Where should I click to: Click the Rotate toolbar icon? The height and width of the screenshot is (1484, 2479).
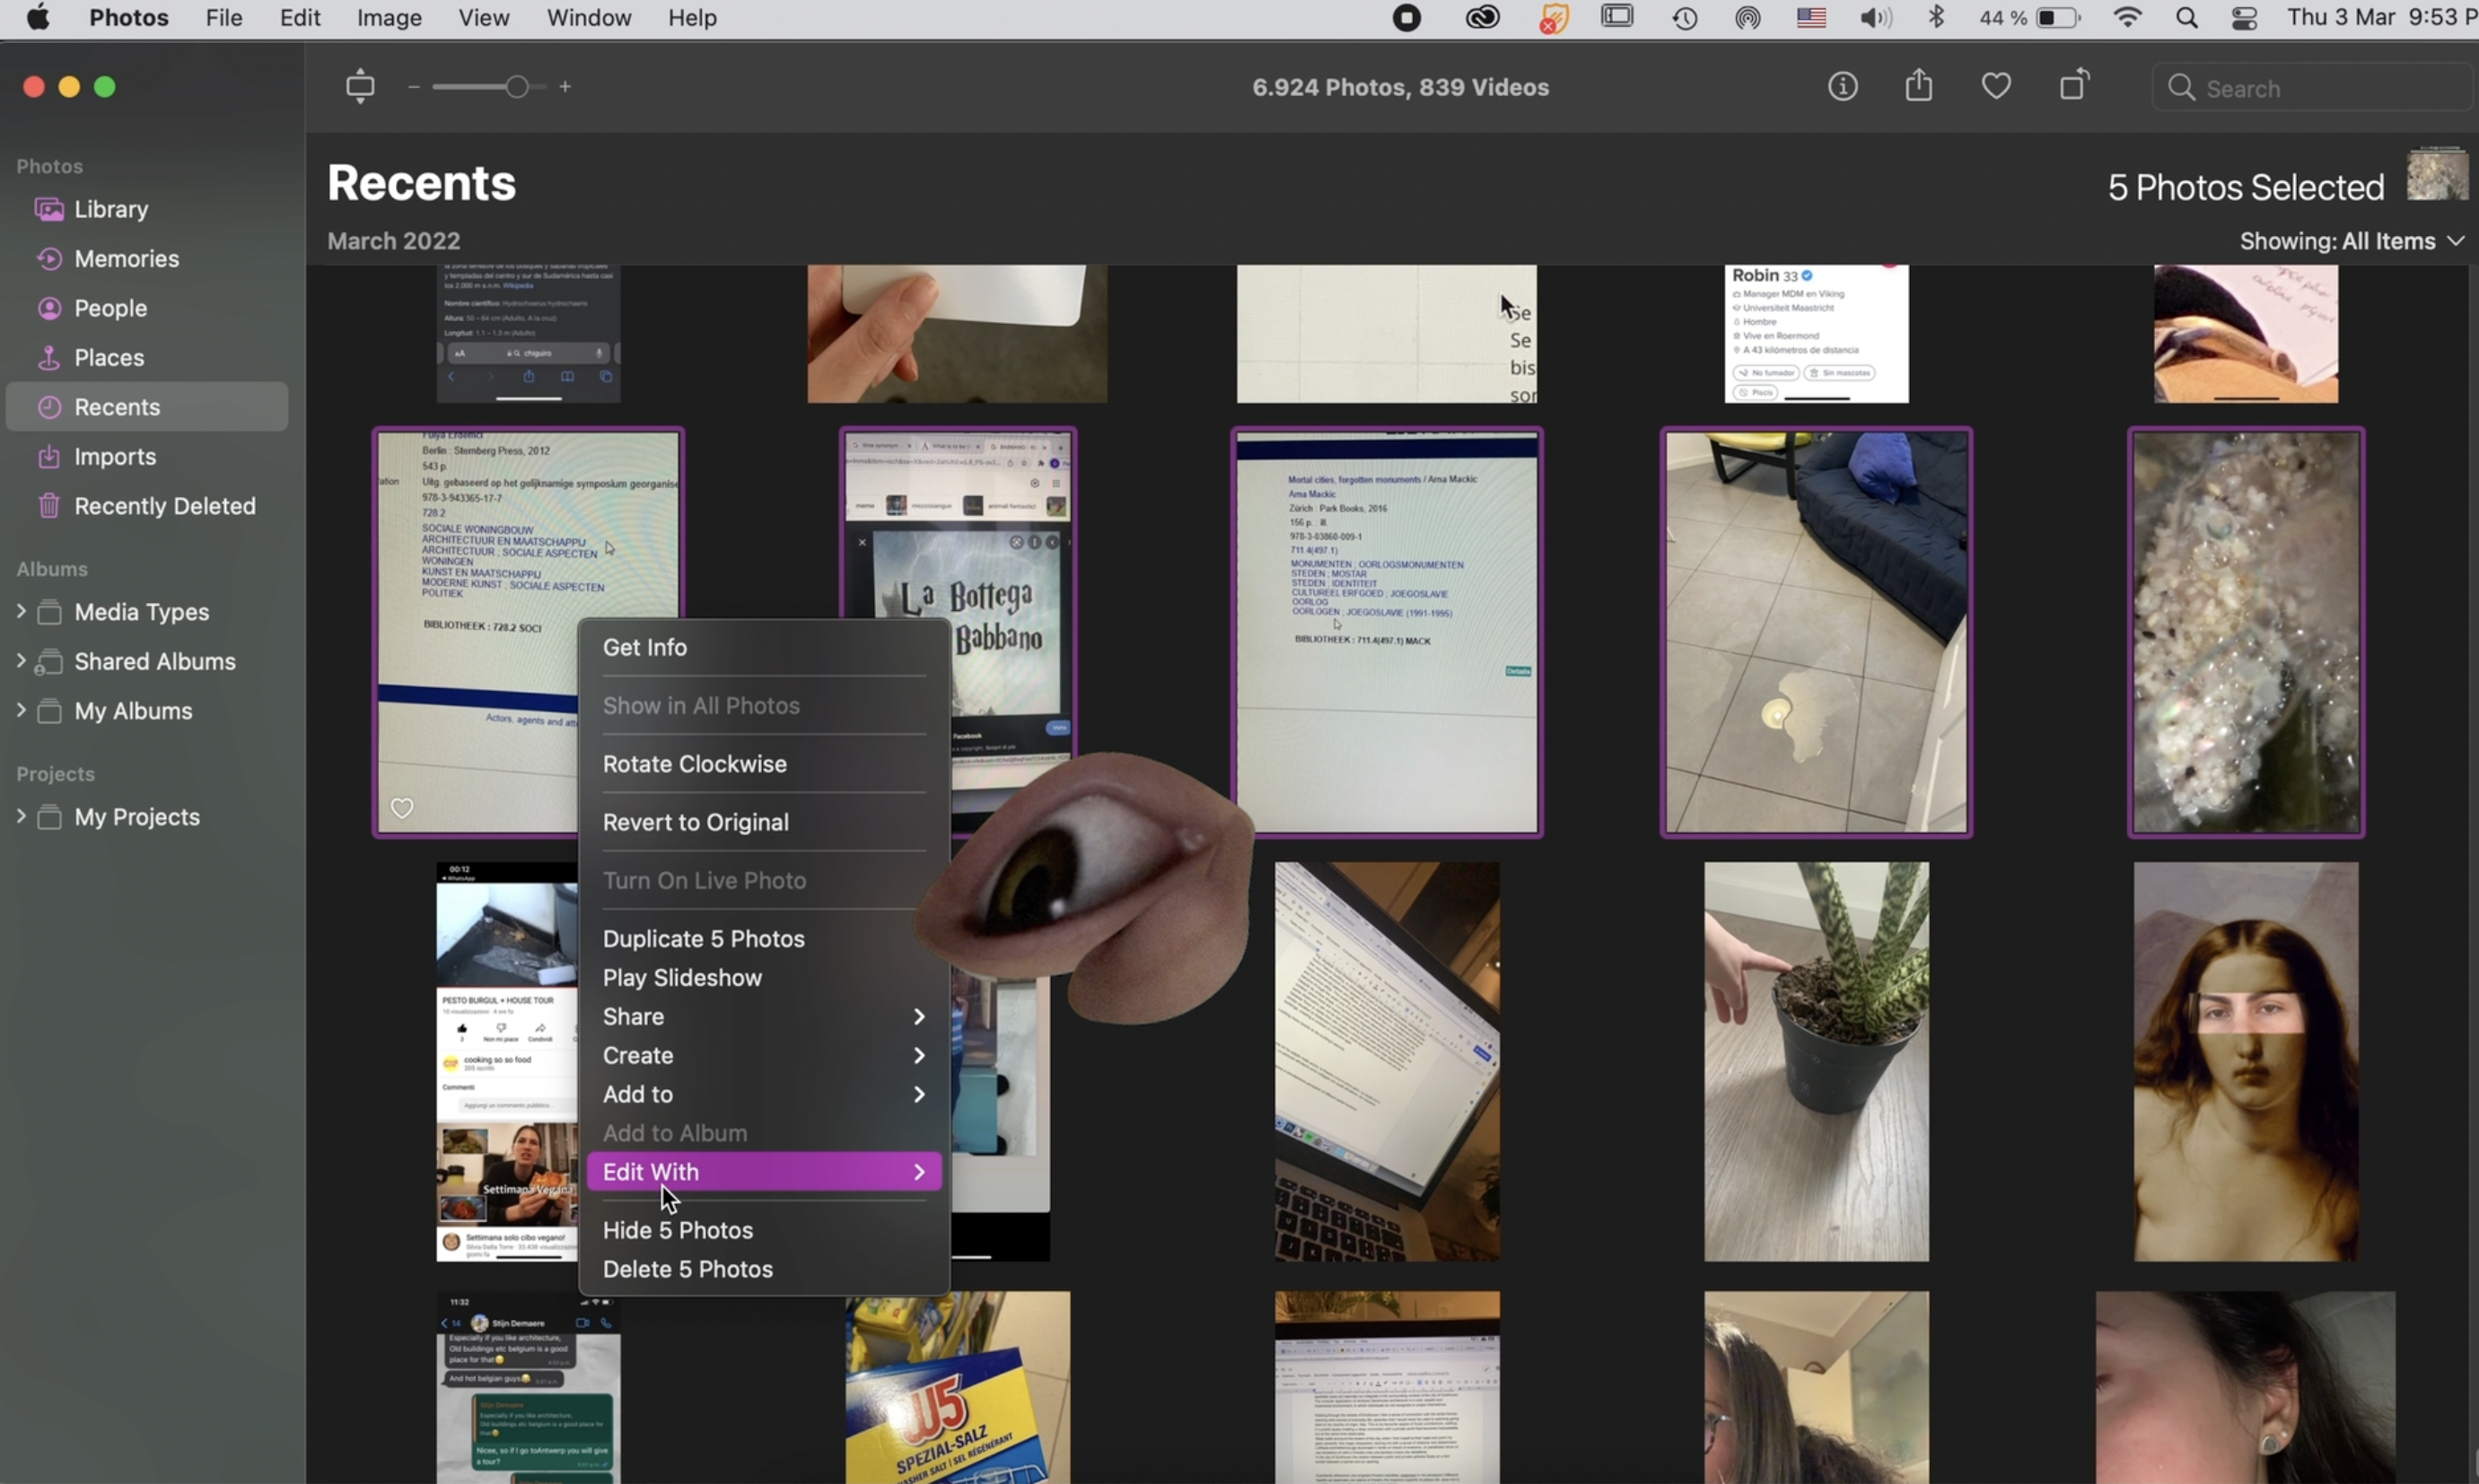[x=2074, y=86]
